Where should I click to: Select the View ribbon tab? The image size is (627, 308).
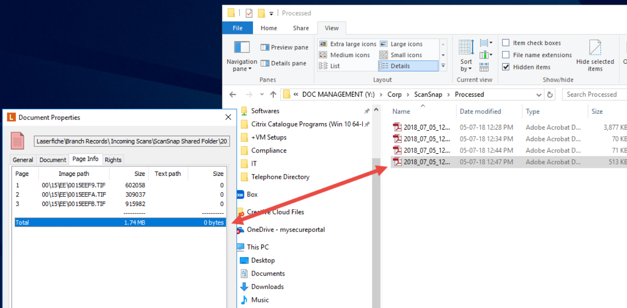coord(332,28)
